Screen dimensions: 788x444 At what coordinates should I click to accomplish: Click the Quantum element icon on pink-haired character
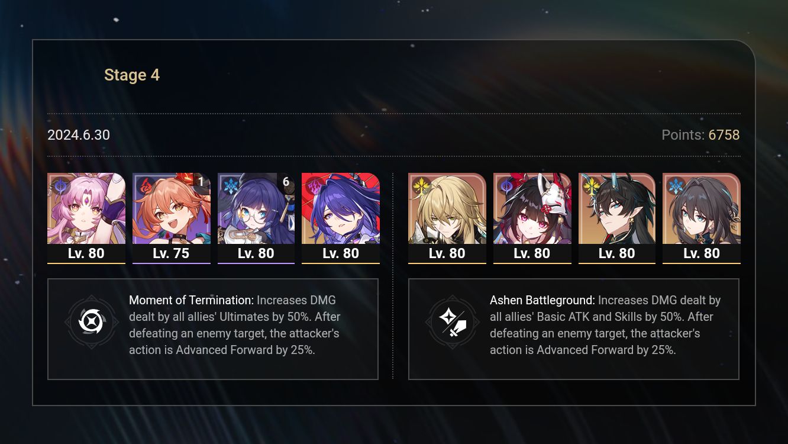(59, 185)
